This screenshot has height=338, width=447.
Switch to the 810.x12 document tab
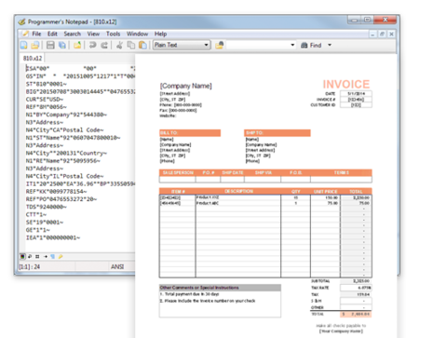point(33,59)
